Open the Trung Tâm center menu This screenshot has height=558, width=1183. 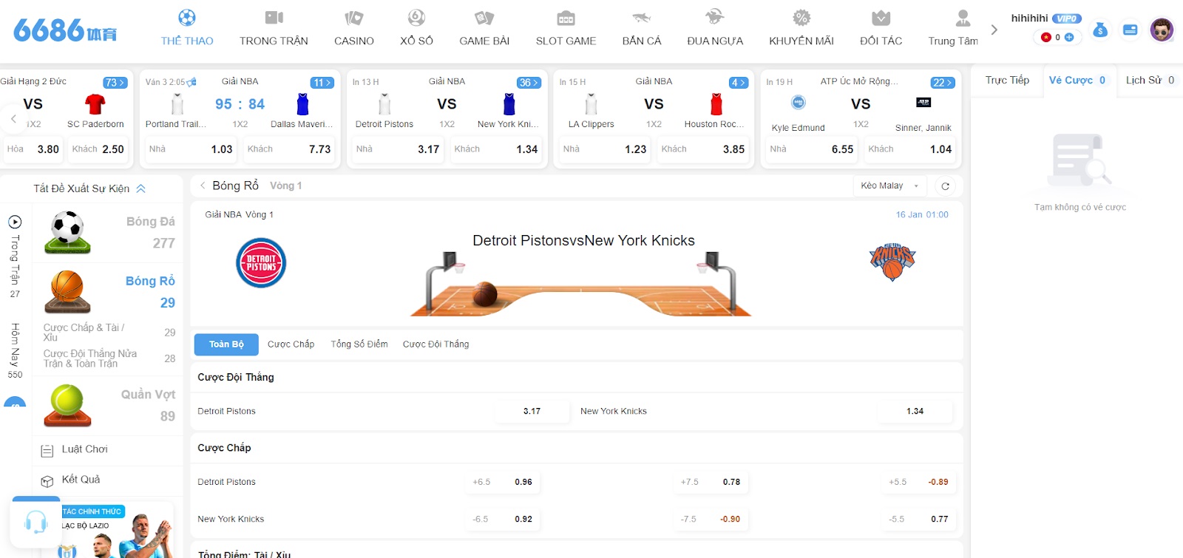(x=953, y=28)
